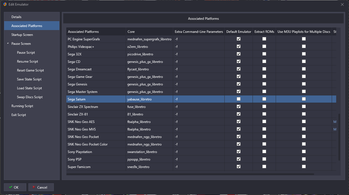Uncheck Default Emulator for Super Famicom
Viewport: 349px width, 195px height.
239,167
